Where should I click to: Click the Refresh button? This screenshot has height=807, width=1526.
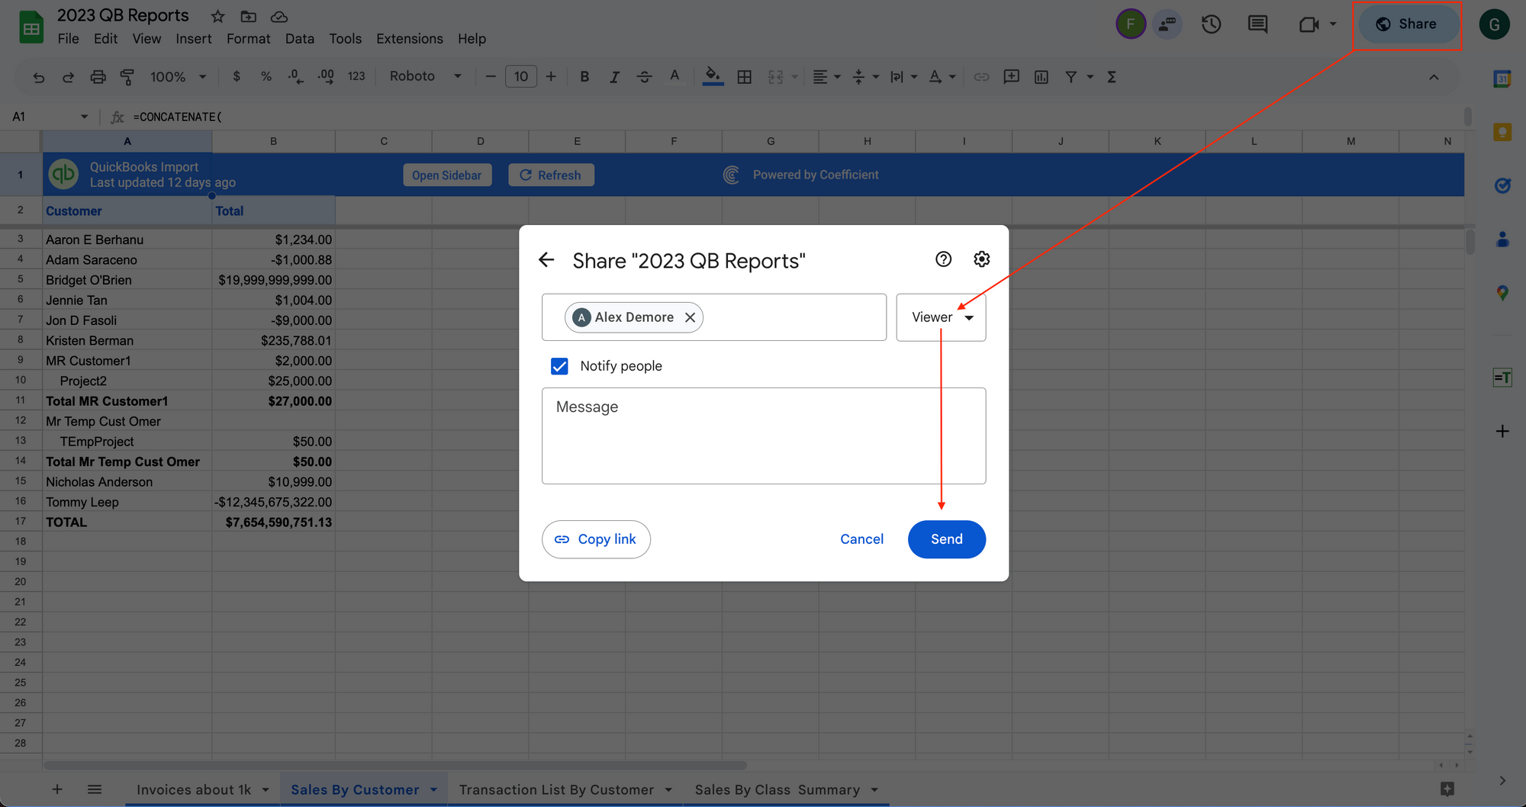[551, 175]
